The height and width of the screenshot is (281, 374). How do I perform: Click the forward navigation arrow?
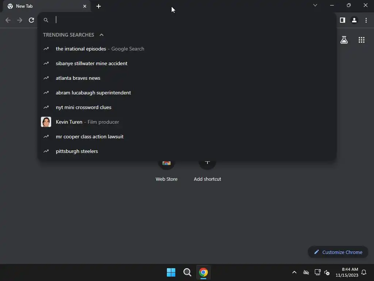pyautogui.click(x=20, y=20)
